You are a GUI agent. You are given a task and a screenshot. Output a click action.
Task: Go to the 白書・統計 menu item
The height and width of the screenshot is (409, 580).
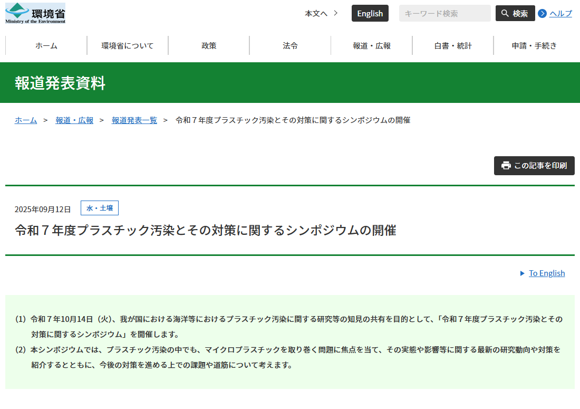pos(453,45)
